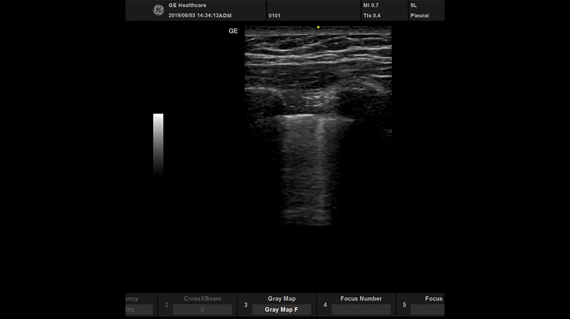Select the Focus Number label
The width and height of the screenshot is (570, 319).
(361, 299)
